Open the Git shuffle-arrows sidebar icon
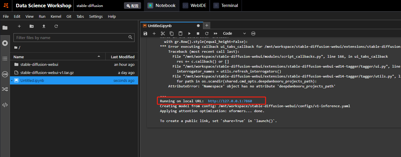401x157 pixels. click(5, 89)
